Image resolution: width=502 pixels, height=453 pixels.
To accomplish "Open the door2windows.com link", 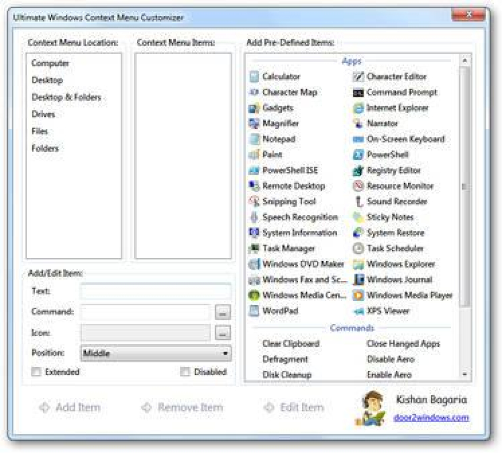I will [431, 417].
